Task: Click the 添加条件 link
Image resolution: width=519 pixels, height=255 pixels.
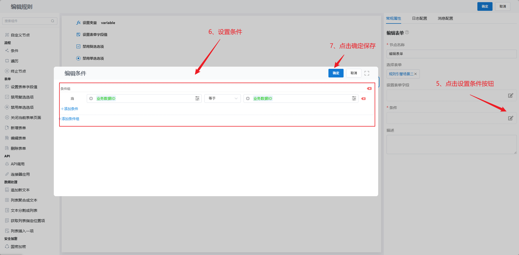Action: (70, 109)
